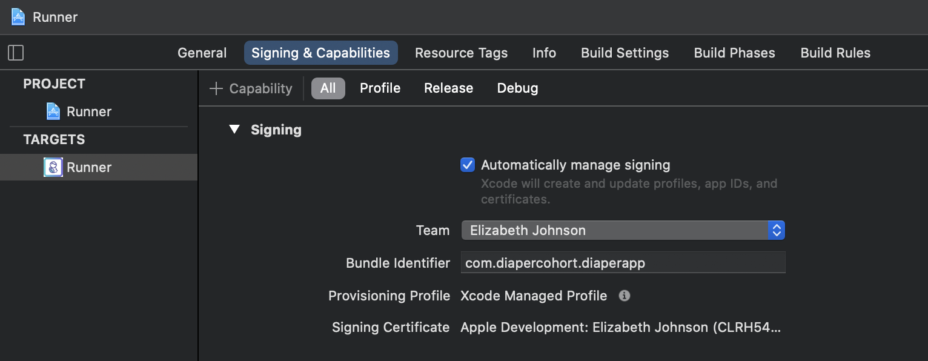Click the Apple Development signing certificate text
The width and height of the screenshot is (928, 361).
coord(621,328)
